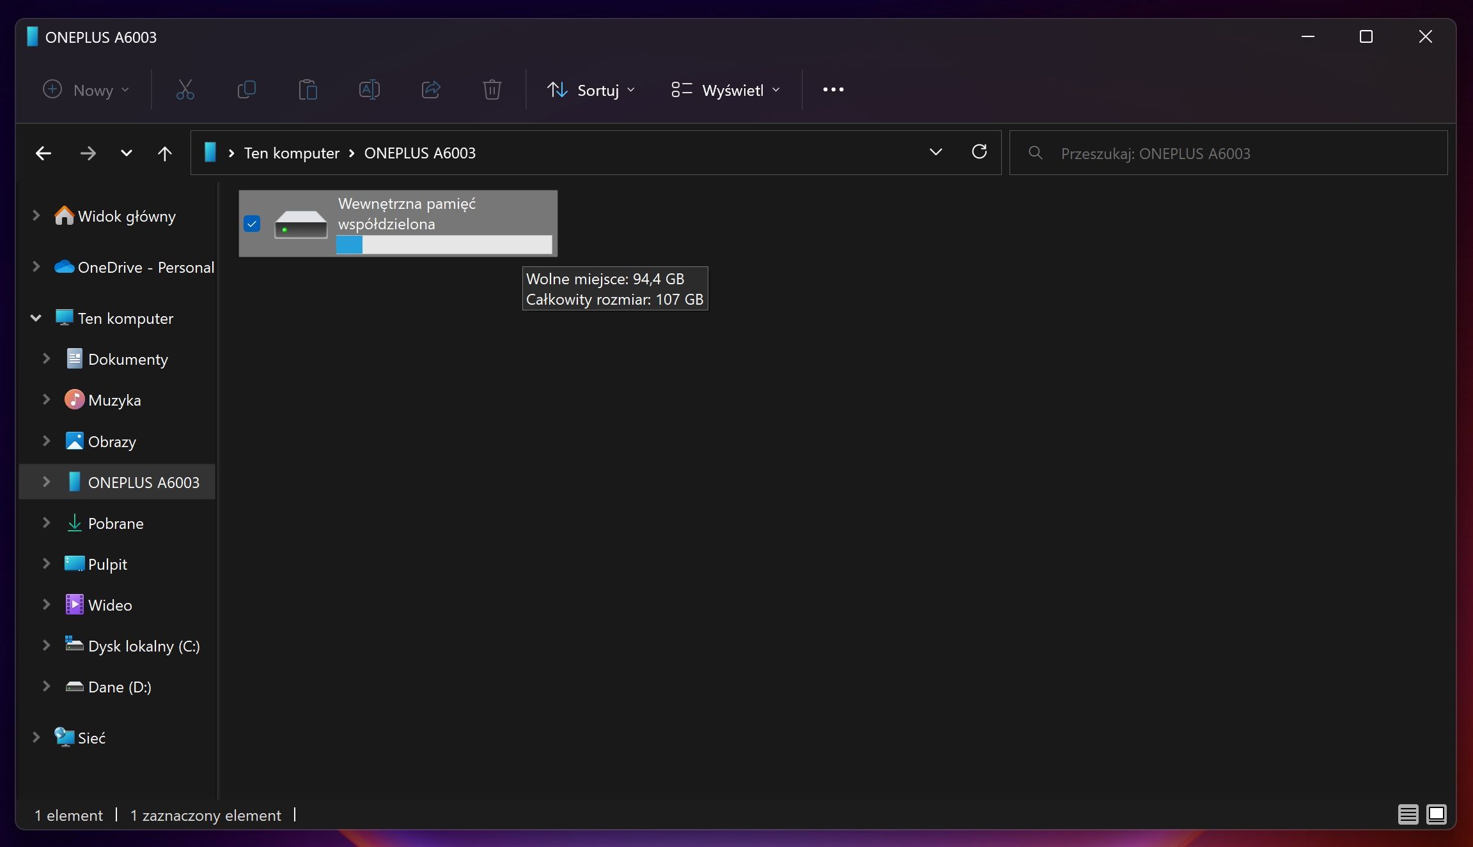Expand the Widok główny node

click(x=36, y=216)
